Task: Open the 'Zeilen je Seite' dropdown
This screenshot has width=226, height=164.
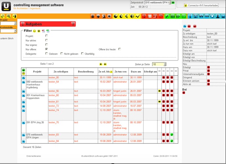Action: click(x=159, y=64)
